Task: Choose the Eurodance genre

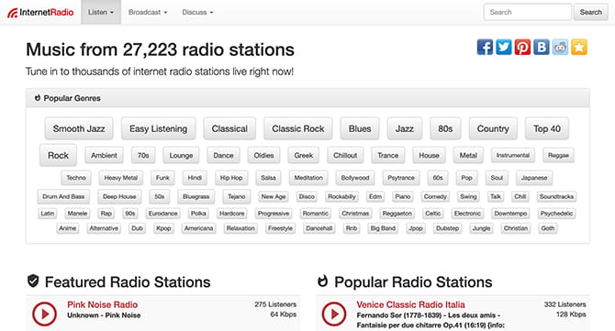Action: 162,213
